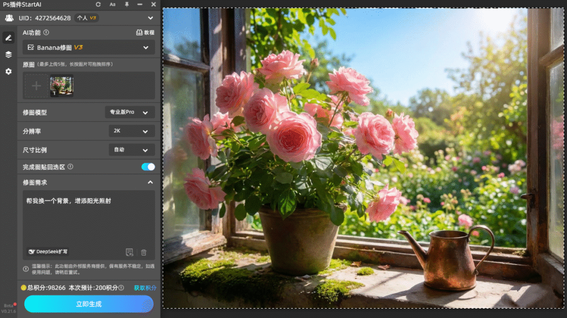The image size is (567, 318).
Task: Pin the StartAI plugin panel
Action: click(x=127, y=4)
